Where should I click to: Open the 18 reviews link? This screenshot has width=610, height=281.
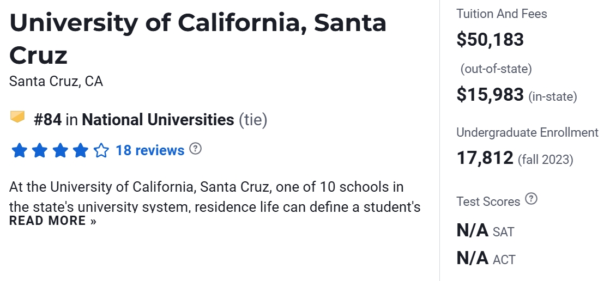click(150, 151)
